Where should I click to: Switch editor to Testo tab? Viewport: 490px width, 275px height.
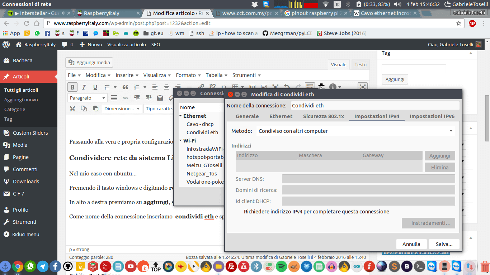(x=361, y=64)
